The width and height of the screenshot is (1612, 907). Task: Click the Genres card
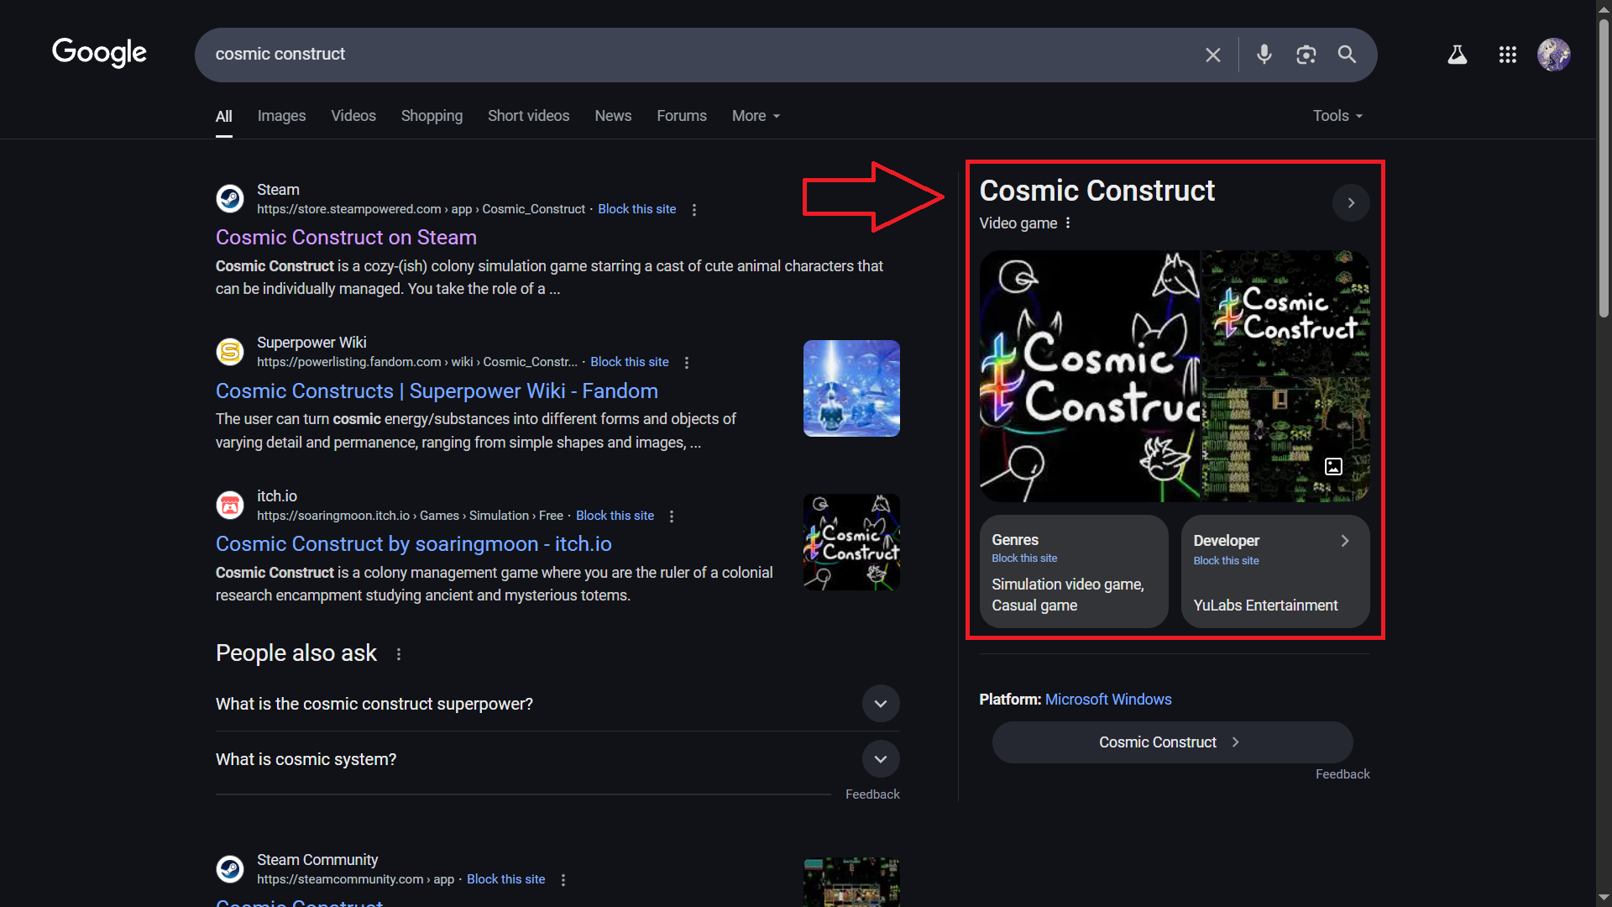point(1074,572)
